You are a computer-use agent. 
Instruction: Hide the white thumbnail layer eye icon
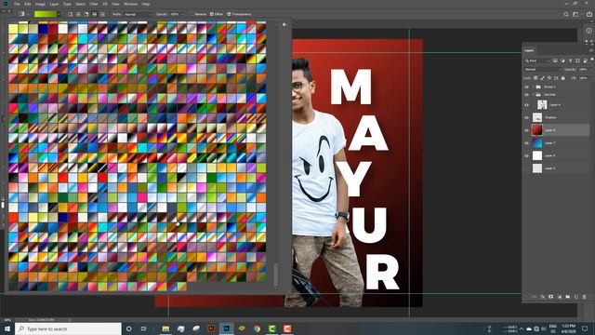(x=526, y=155)
